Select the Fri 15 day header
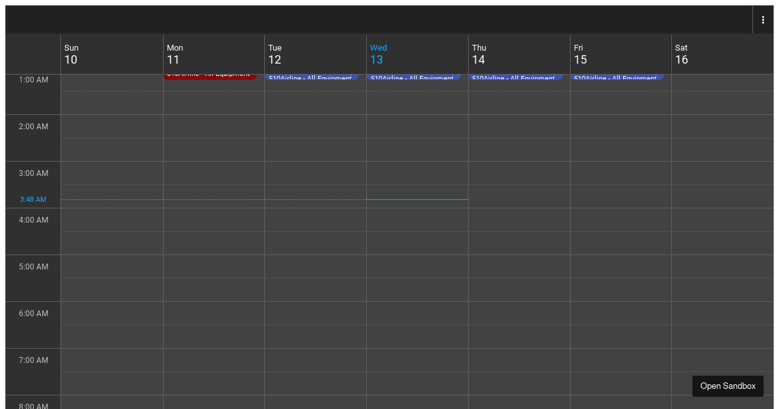 [x=580, y=54]
